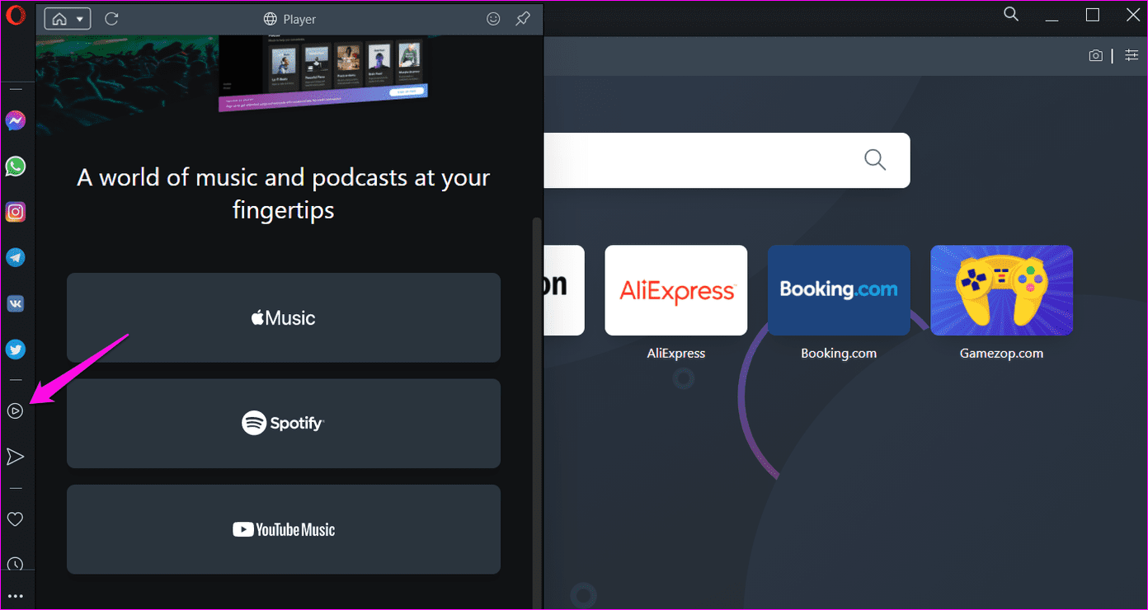Take a snapshot with camera icon
Screen dimensions: 1148x610
click(x=1095, y=55)
